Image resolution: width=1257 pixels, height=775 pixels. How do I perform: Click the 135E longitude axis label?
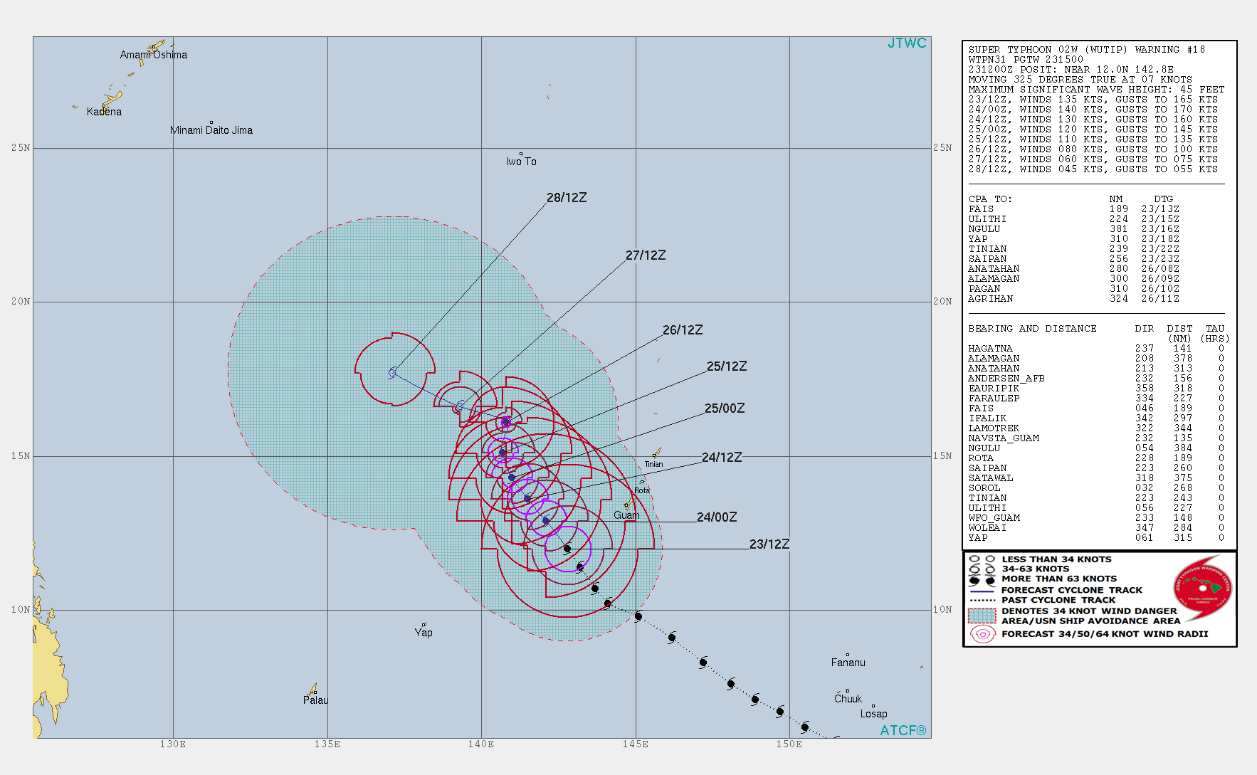[327, 744]
